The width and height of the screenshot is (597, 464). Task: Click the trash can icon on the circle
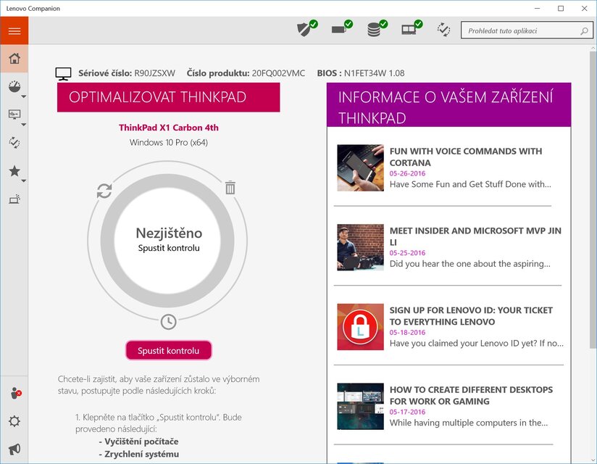click(x=230, y=188)
